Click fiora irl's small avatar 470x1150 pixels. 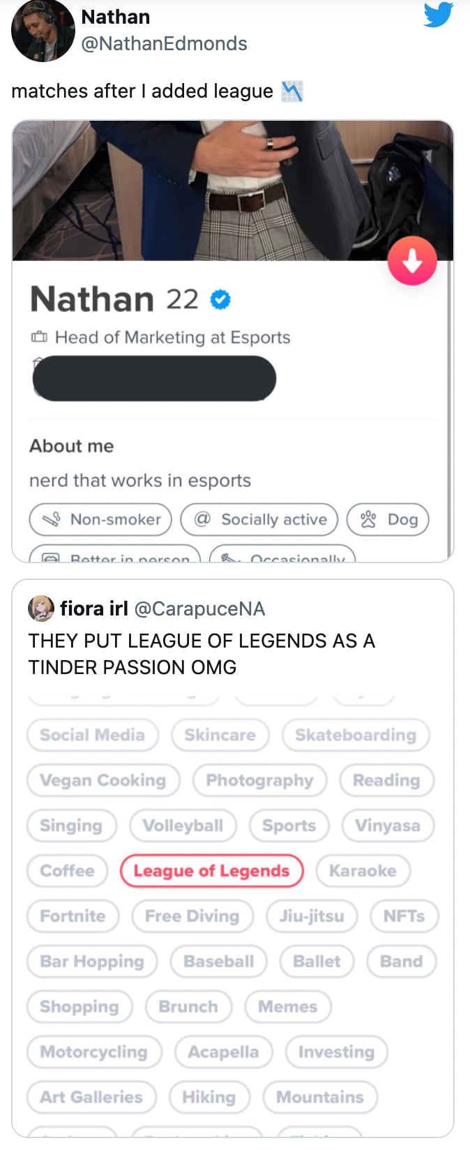pos(41,608)
